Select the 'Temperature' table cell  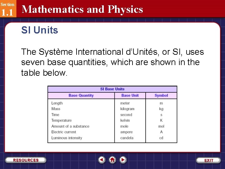62,120
